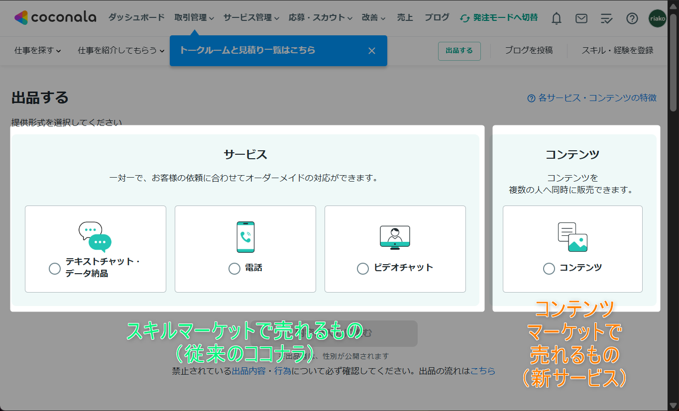Open the ダッシュボード menu item

click(136, 17)
